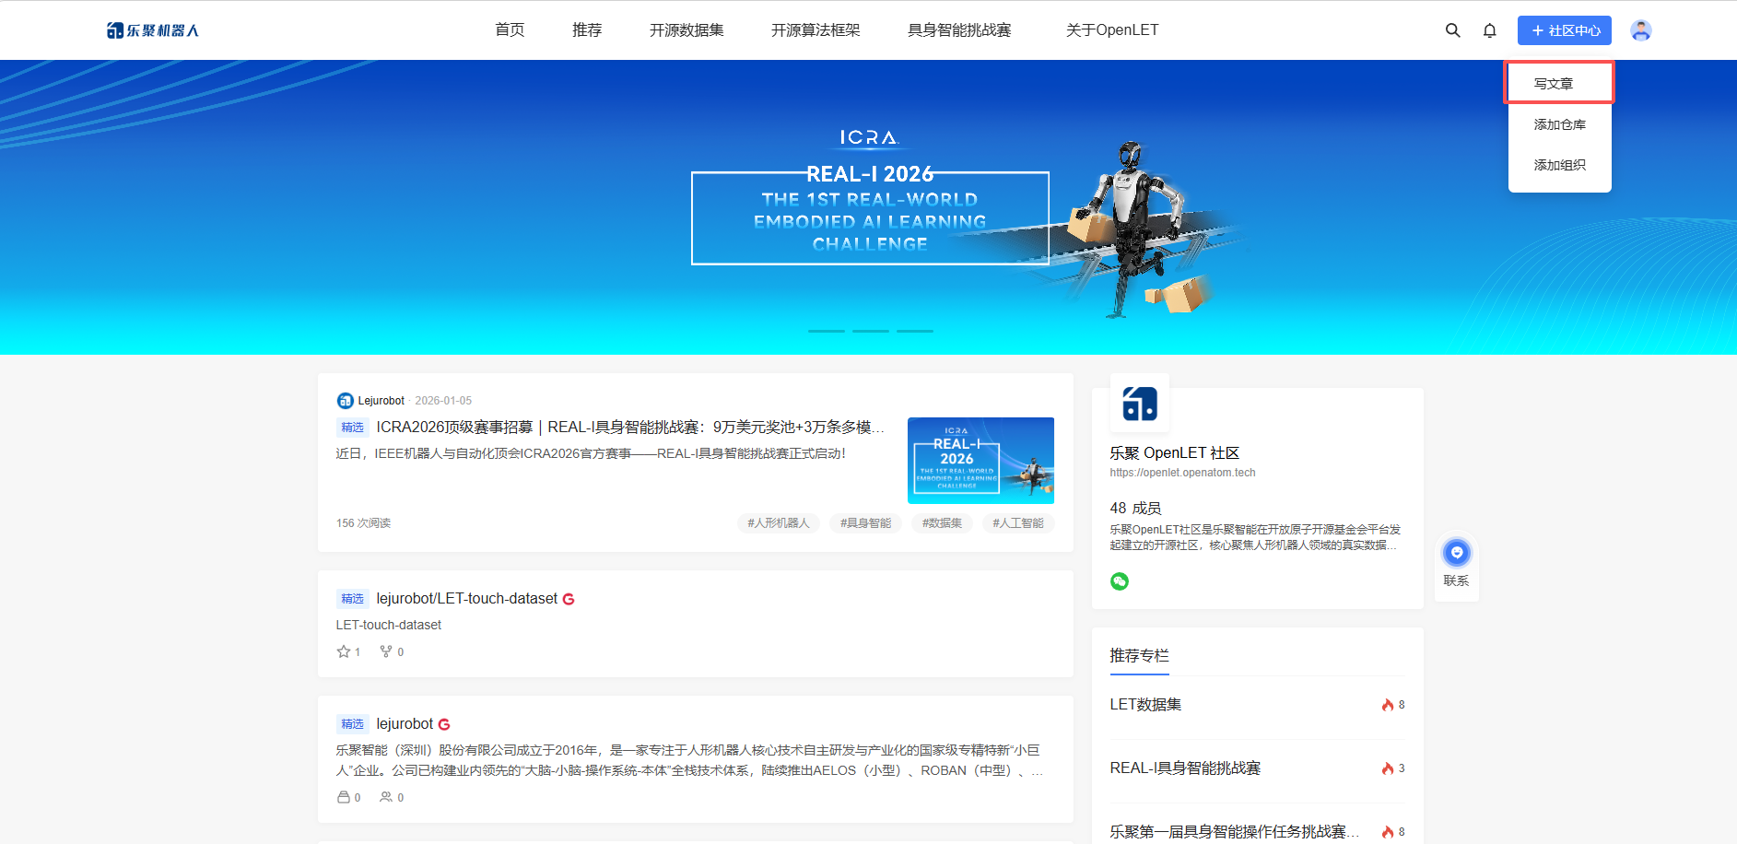This screenshot has height=844, width=1737.
Task: Open LET数据集 recommended column
Action: pos(1145,705)
